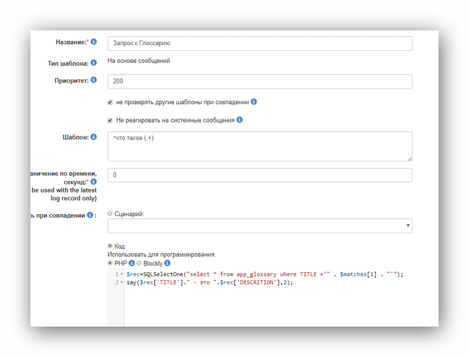The height and width of the screenshot is (357, 469).
Task: Open the Сценарий dropdown list
Action: click(x=260, y=226)
